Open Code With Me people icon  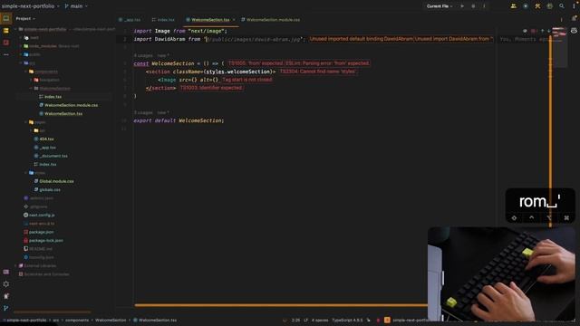coord(514,6)
